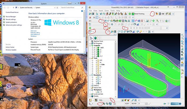
Task: Open the Insert menu in PowerMILL
Action: (101, 10)
